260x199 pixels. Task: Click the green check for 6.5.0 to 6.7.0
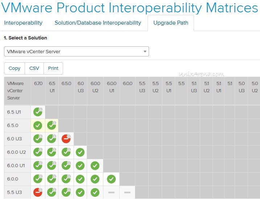point(38,126)
